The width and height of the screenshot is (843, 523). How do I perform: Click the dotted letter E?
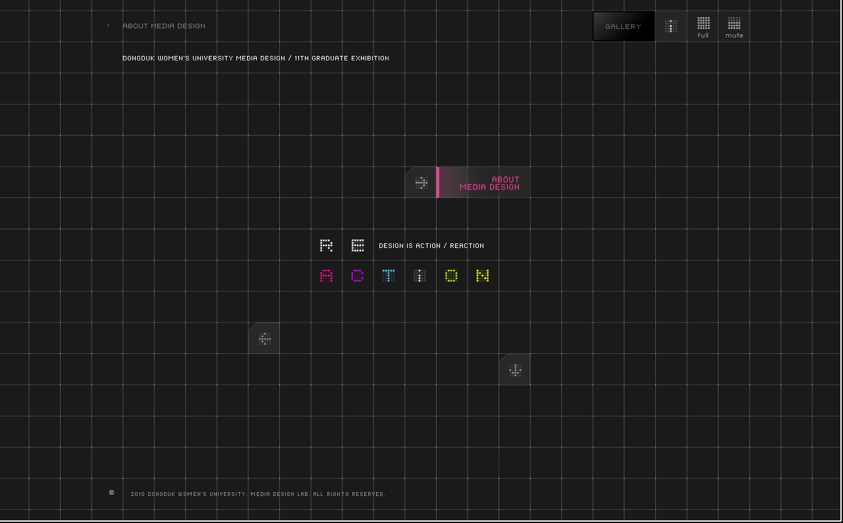point(358,245)
